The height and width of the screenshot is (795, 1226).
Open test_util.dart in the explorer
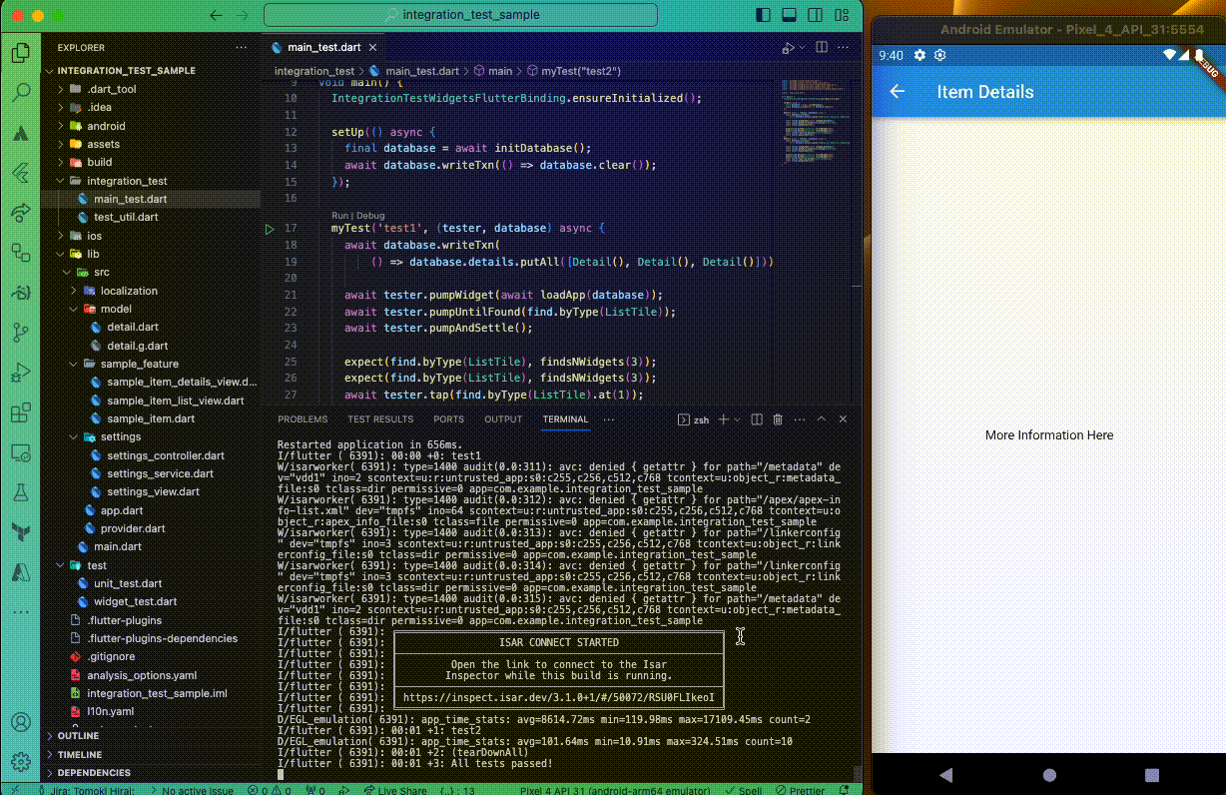pos(126,217)
